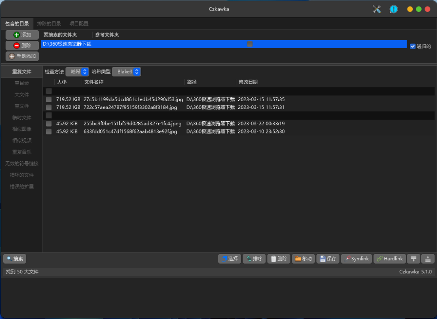
Task: Switch to the 排除的目录 tab
Action: [x=49, y=23]
